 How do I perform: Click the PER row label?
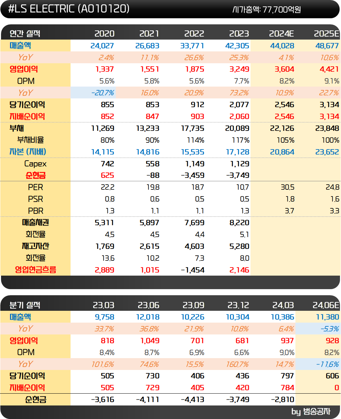35,187
